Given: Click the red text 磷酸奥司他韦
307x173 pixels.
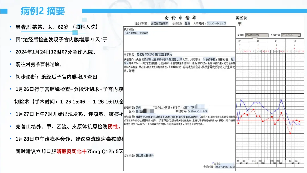Looking at the screenshot, I should 71,151.
